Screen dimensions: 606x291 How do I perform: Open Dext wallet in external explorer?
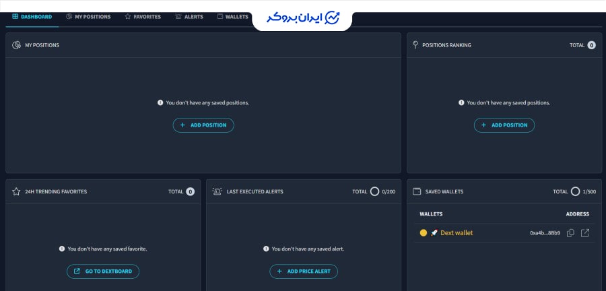(x=585, y=233)
